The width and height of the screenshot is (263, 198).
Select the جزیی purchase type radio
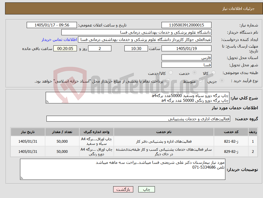coord(222,80)
